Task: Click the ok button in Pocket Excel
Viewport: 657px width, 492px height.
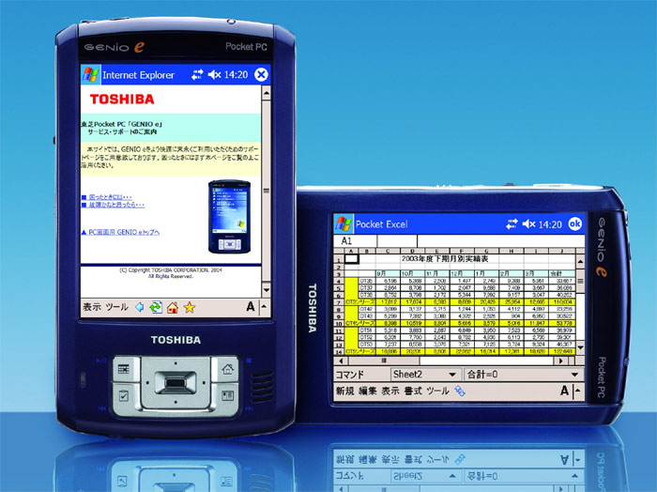Action: 574,223
